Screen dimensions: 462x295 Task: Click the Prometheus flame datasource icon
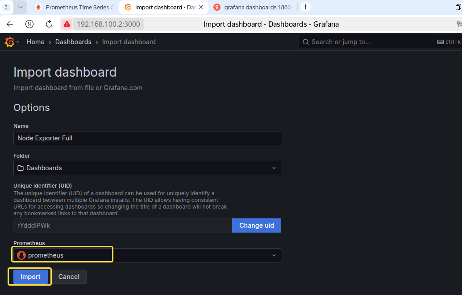pyautogui.click(x=21, y=255)
